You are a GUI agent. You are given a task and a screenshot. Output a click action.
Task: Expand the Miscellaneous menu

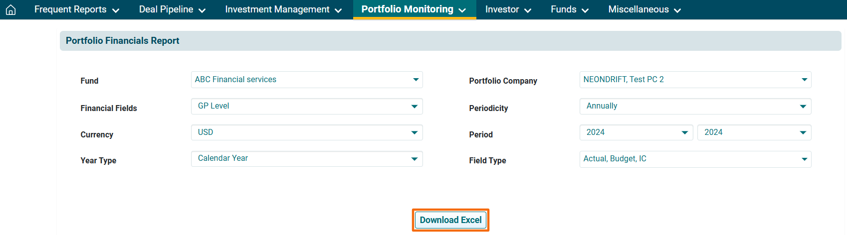point(644,9)
